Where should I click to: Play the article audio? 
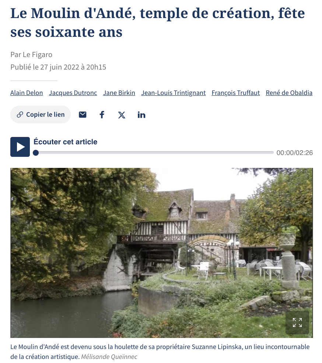coord(20,147)
